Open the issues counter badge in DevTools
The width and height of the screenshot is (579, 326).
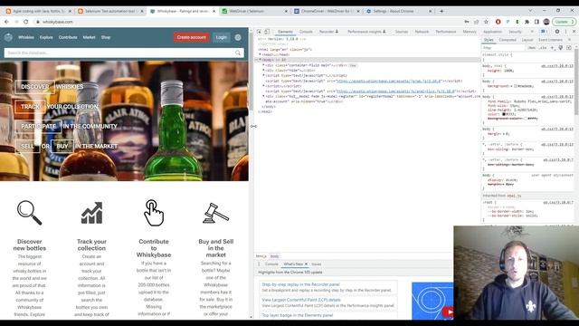pyautogui.click(x=543, y=32)
